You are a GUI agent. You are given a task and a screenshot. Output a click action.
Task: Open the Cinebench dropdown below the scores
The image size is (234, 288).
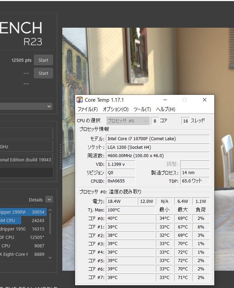point(26,106)
